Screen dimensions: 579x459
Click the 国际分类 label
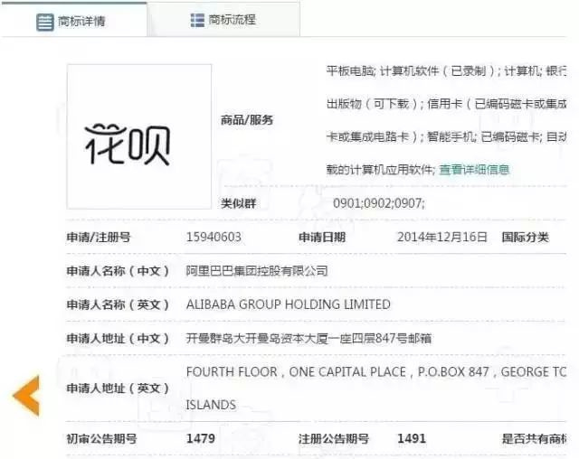pyautogui.click(x=525, y=238)
